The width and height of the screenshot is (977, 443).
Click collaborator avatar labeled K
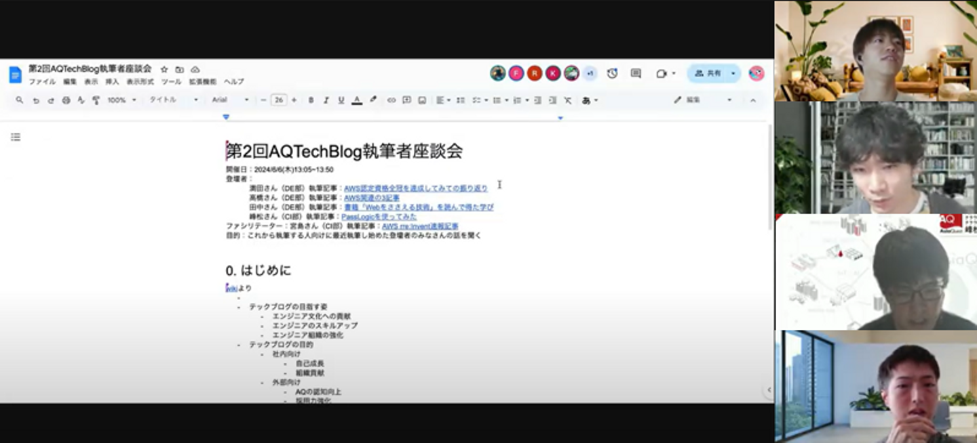553,73
